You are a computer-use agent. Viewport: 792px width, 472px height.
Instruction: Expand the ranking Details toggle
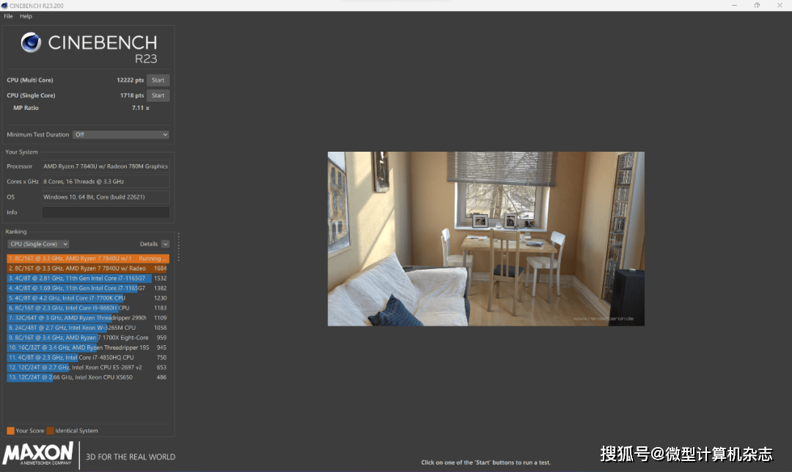coord(165,244)
